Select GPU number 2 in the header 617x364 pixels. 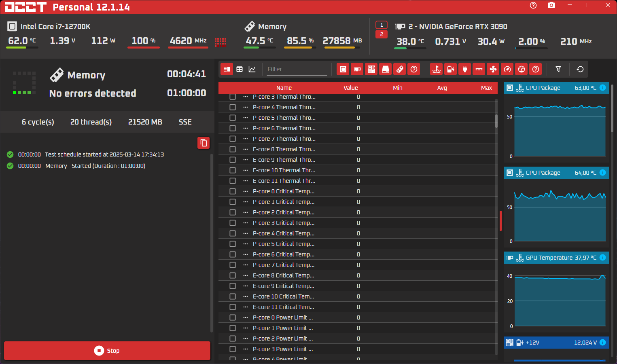(x=382, y=34)
